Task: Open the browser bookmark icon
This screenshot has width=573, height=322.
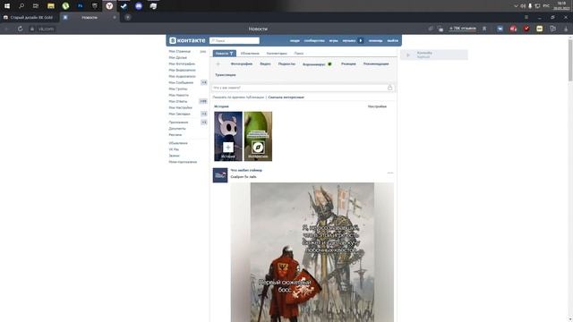Action: (x=484, y=29)
